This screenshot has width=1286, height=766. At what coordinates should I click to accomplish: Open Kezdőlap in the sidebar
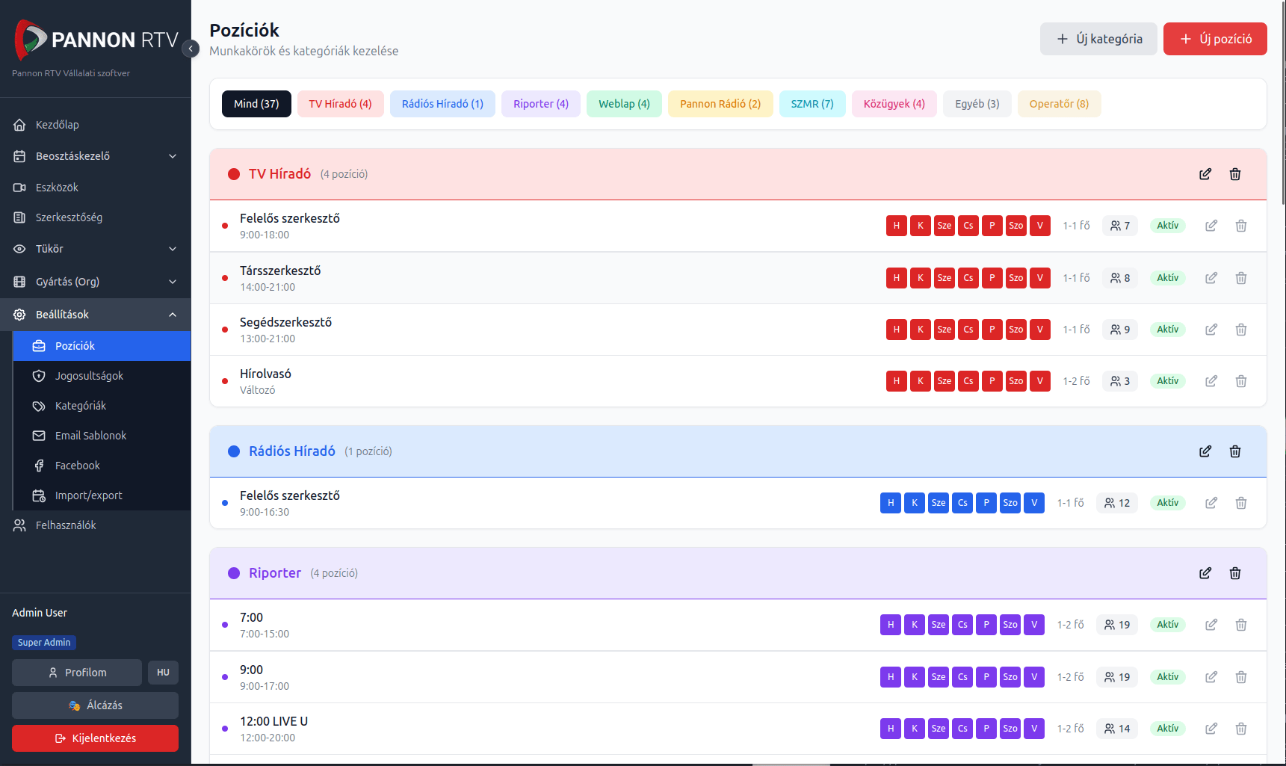tap(96, 125)
